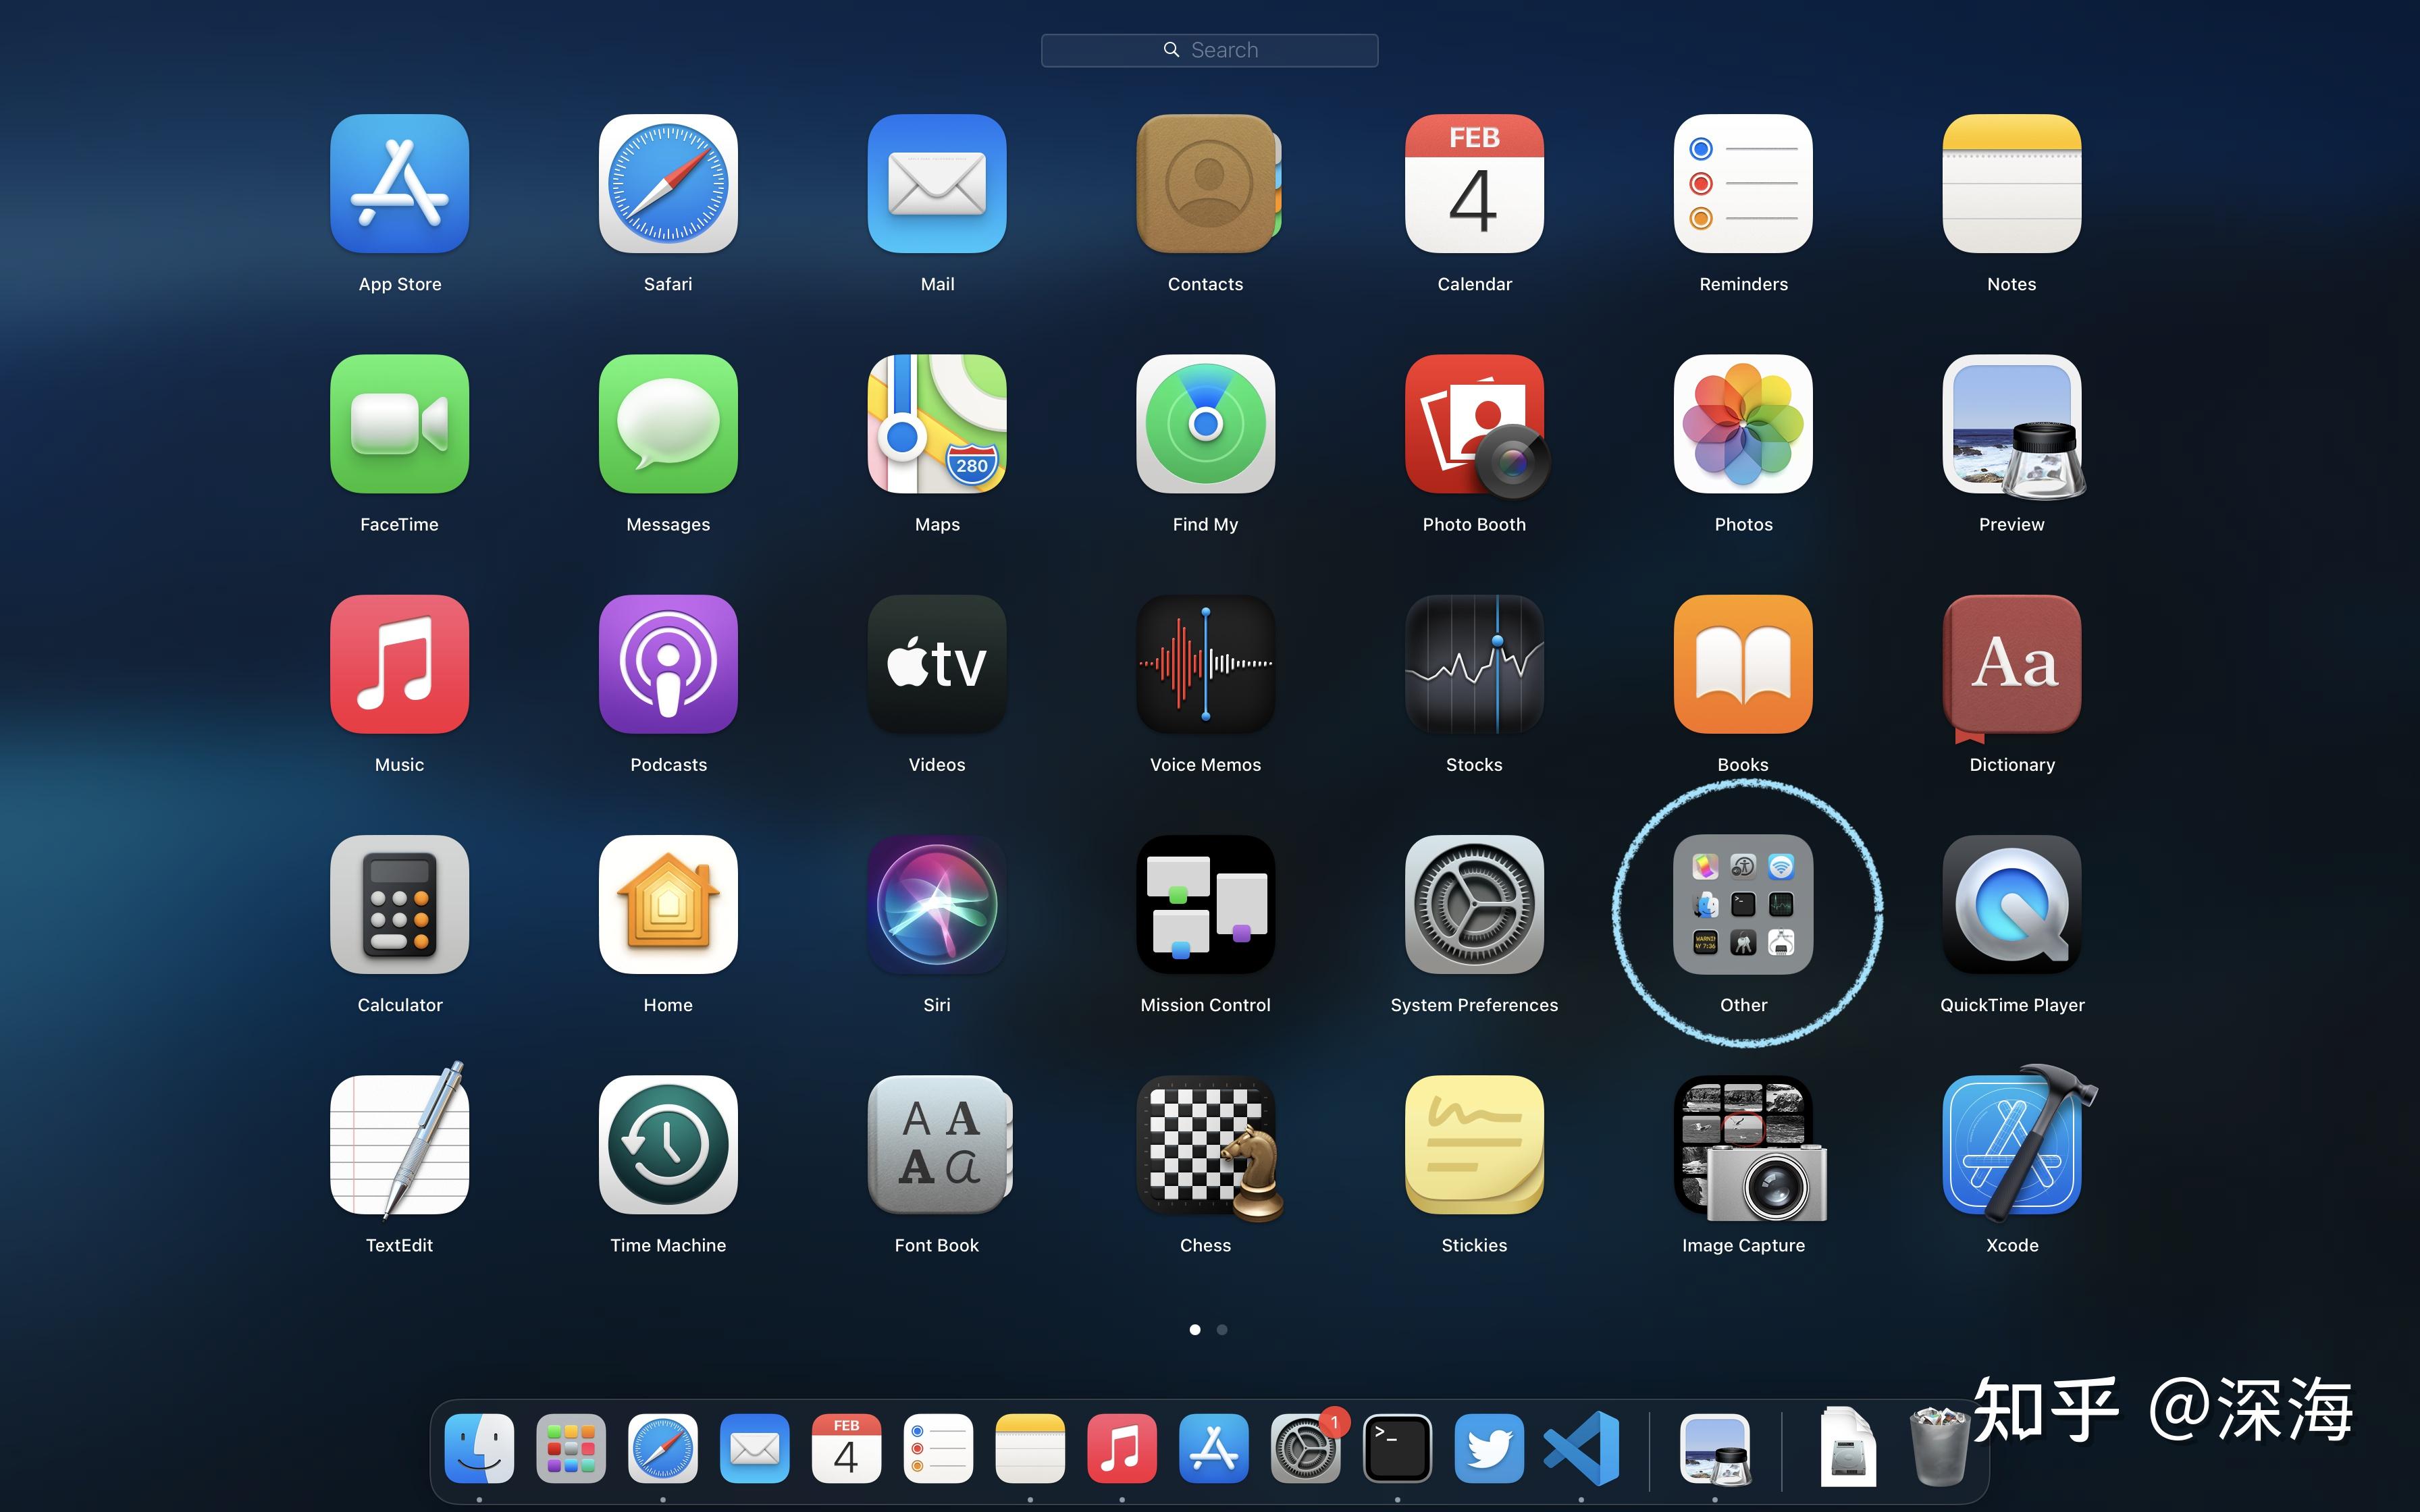Open System Preferences from the Launchpad grid

coord(1474,904)
